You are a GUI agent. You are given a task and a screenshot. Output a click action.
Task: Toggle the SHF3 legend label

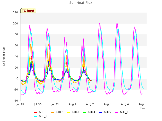[x=76, y=112]
